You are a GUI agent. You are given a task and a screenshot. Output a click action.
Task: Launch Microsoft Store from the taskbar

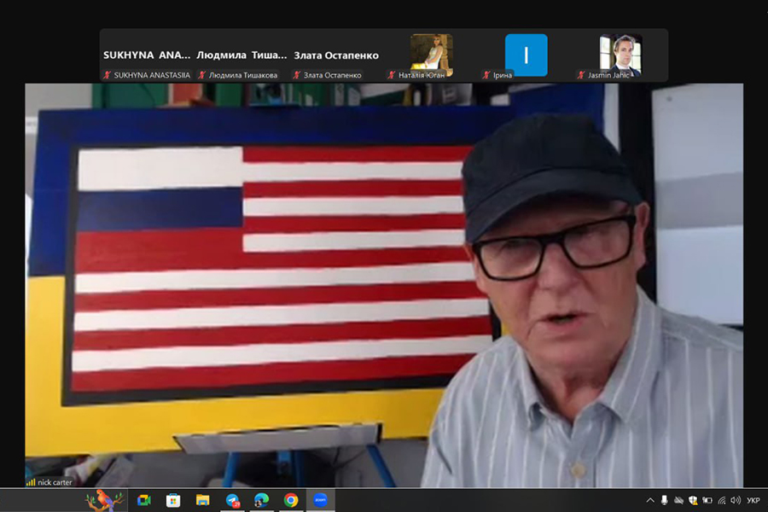(x=173, y=500)
